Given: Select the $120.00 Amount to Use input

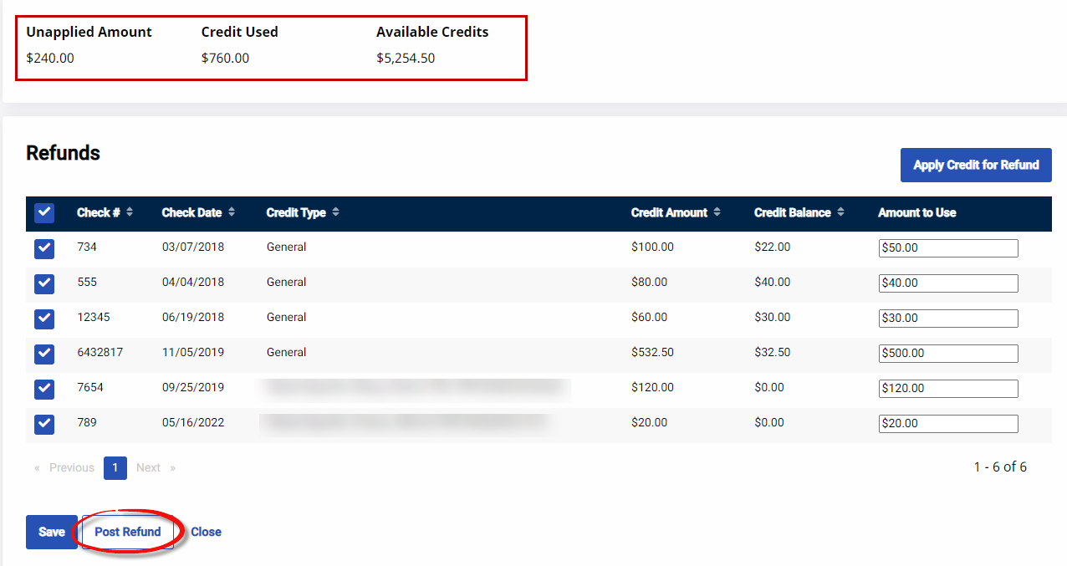Looking at the screenshot, I should click(x=947, y=389).
